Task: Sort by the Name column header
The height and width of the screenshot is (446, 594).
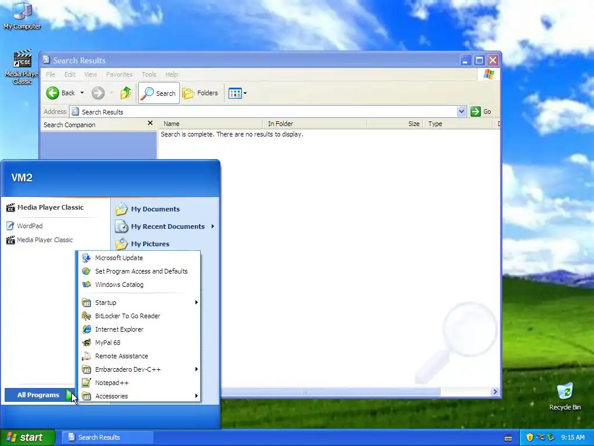Action: [211, 124]
